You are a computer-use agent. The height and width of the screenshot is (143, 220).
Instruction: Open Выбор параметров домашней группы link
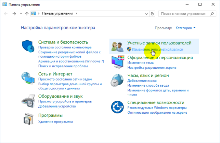[70, 86]
